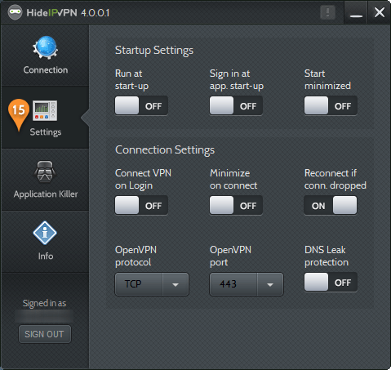Image resolution: width=391 pixels, height=370 pixels.
Task: Click the 'Reconnect if conn. dropped' label
Action: pyautogui.click(x=335, y=179)
